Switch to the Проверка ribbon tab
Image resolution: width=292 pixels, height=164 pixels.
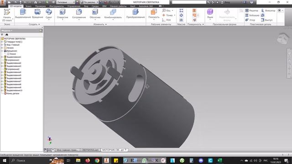[40, 6]
